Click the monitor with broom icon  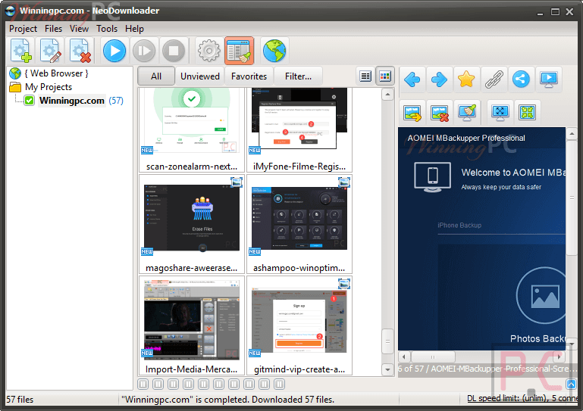pyautogui.click(x=467, y=113)
